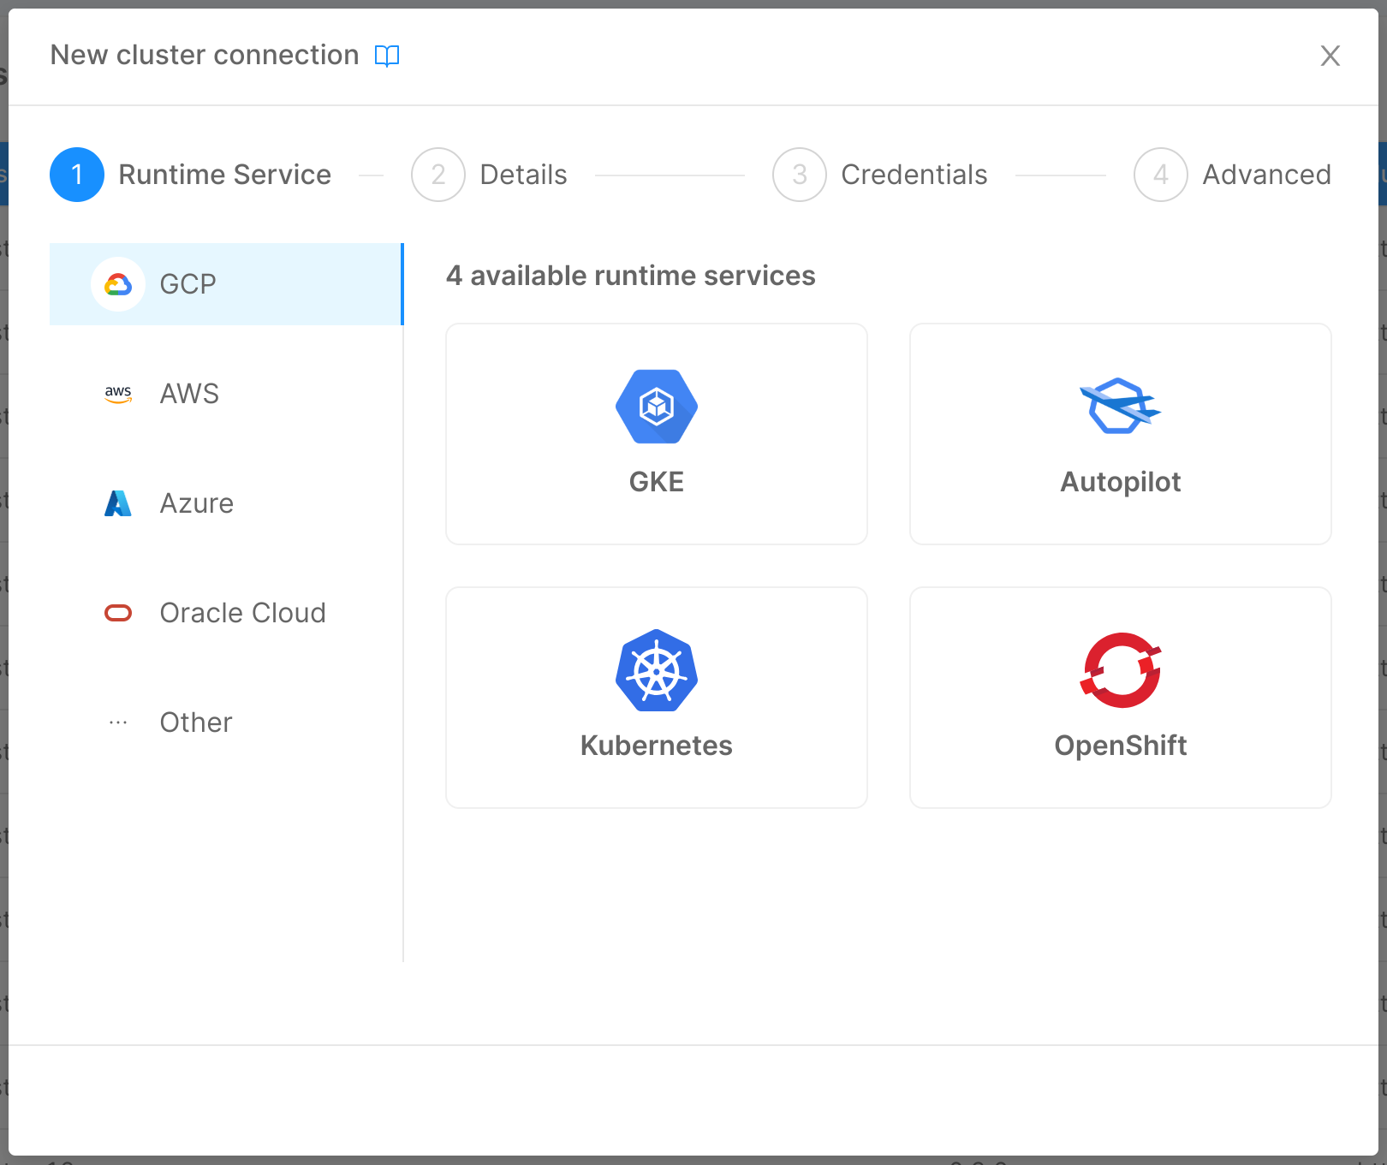Click the Azure provider logo
The width and height of the screenshot is (1387, 1165).
[x=117, y=502]
